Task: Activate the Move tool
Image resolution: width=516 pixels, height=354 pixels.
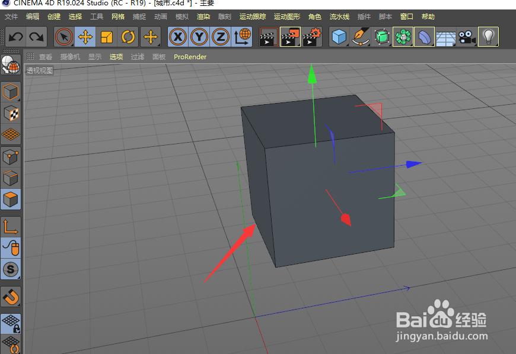Action: (x=85, y=37)
